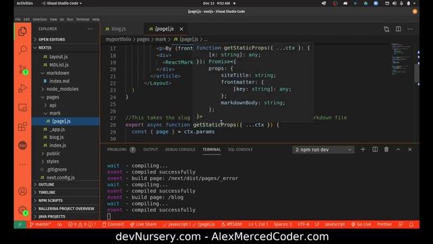Screen dimensions: 433x244
Task: Collapse the markdown folder
Action: click(x=66, y=73)
